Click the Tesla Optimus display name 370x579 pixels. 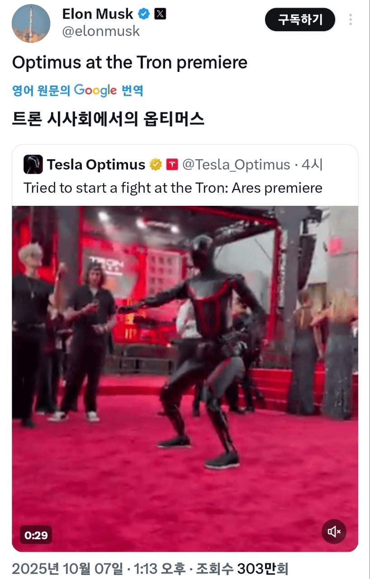coord(96,165)
